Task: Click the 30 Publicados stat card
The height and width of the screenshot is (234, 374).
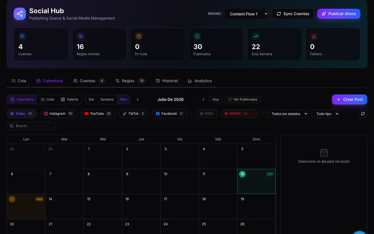Action: coord(216,44)
